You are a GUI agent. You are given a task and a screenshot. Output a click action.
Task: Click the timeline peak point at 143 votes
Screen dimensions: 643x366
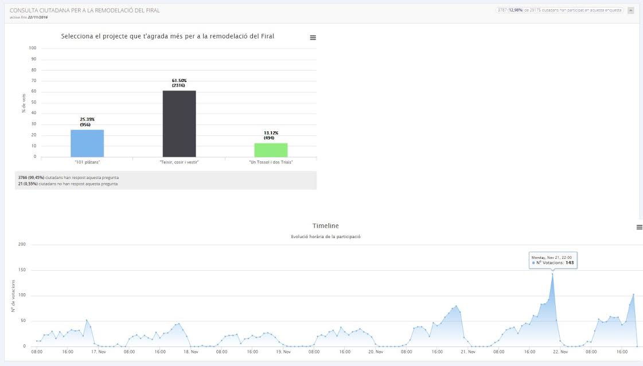point(552,274)
